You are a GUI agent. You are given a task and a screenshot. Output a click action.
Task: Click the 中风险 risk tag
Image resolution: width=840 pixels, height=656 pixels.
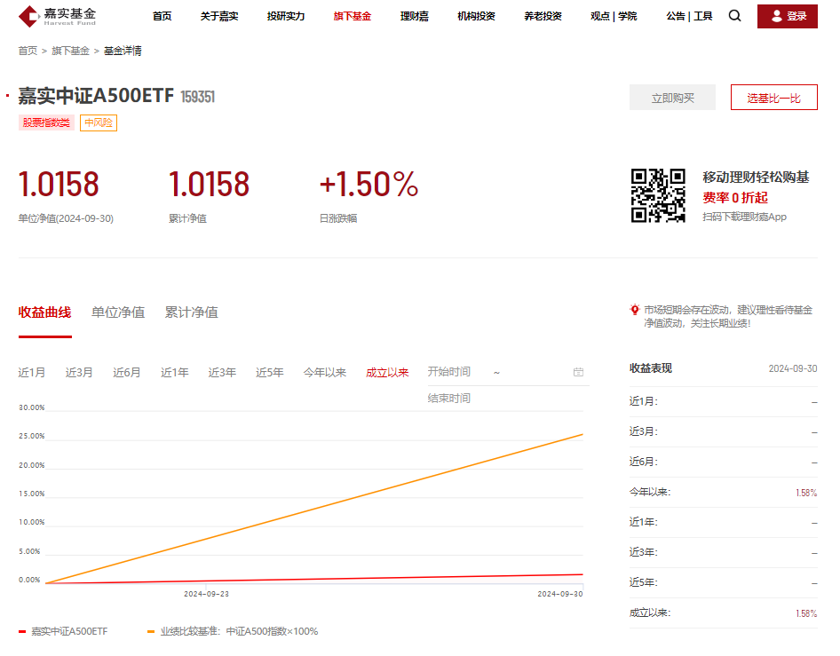(99, 123)
